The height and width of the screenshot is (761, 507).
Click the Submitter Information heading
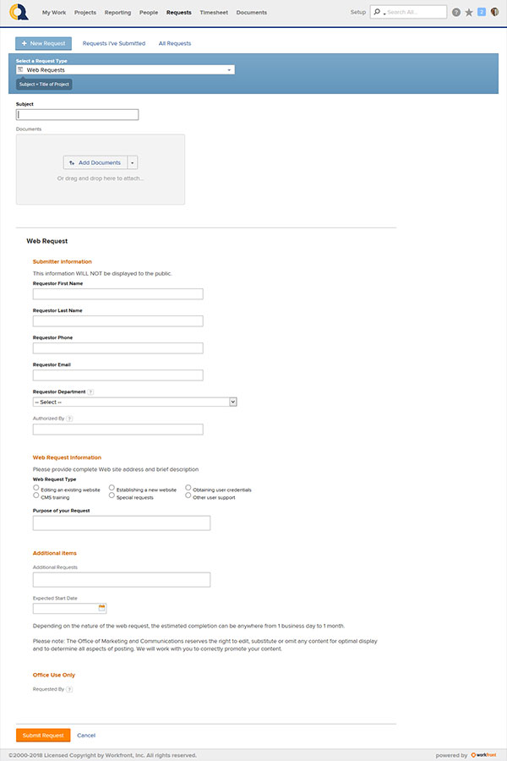pos(62,261)
